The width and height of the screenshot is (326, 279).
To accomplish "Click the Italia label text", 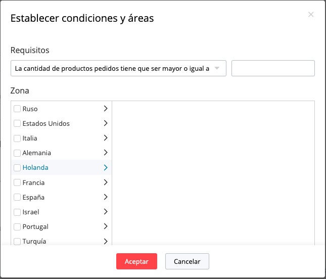I will point(30,138).
